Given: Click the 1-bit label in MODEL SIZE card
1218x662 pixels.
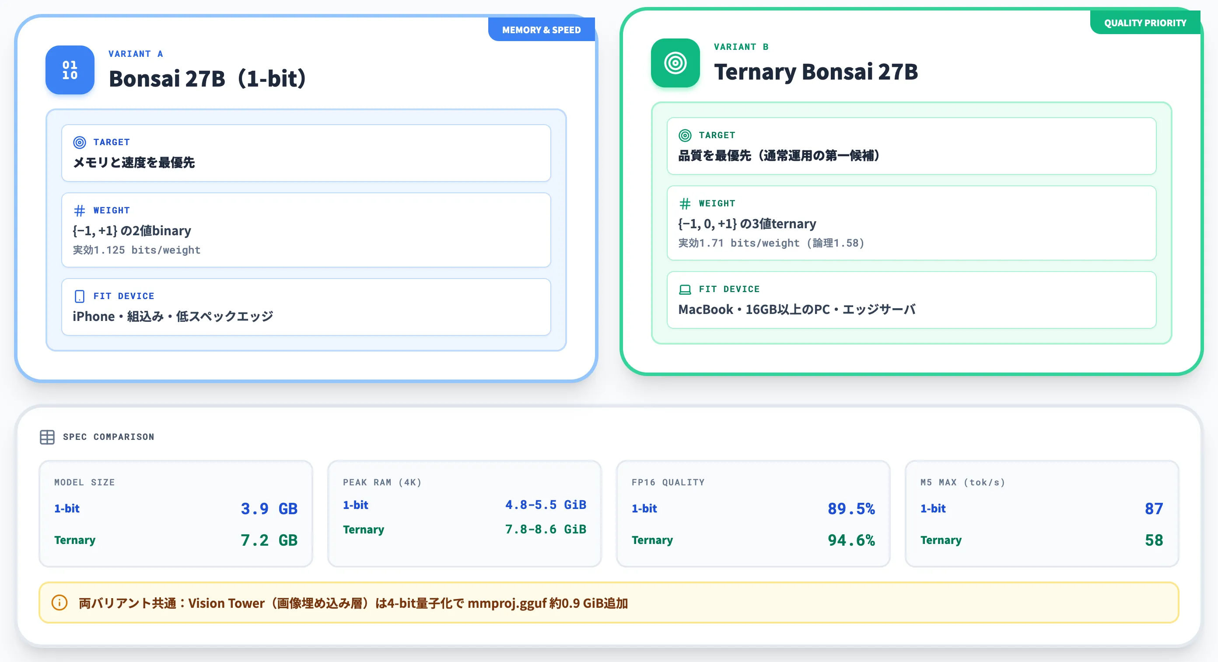Looking at the screenshot, I should (x=66, y=509).
